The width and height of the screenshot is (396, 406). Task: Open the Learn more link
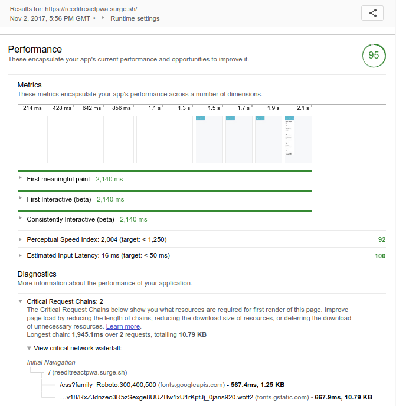pyautogui.click(x=123, y=326)
